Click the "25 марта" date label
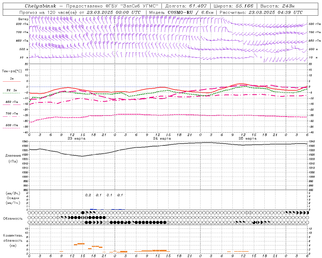 (248, 139)
